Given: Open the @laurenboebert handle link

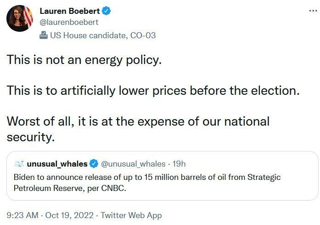Looking at the screenshot, I should [69, 22].
